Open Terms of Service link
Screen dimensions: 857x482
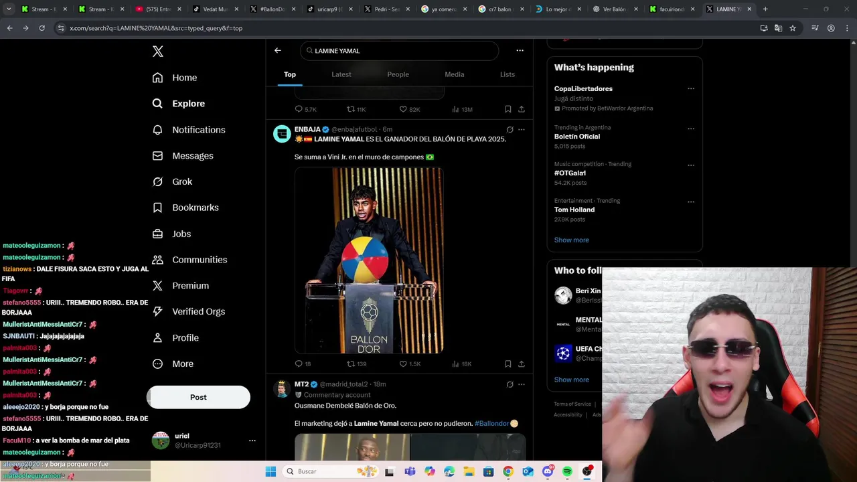tap(572, 404)
